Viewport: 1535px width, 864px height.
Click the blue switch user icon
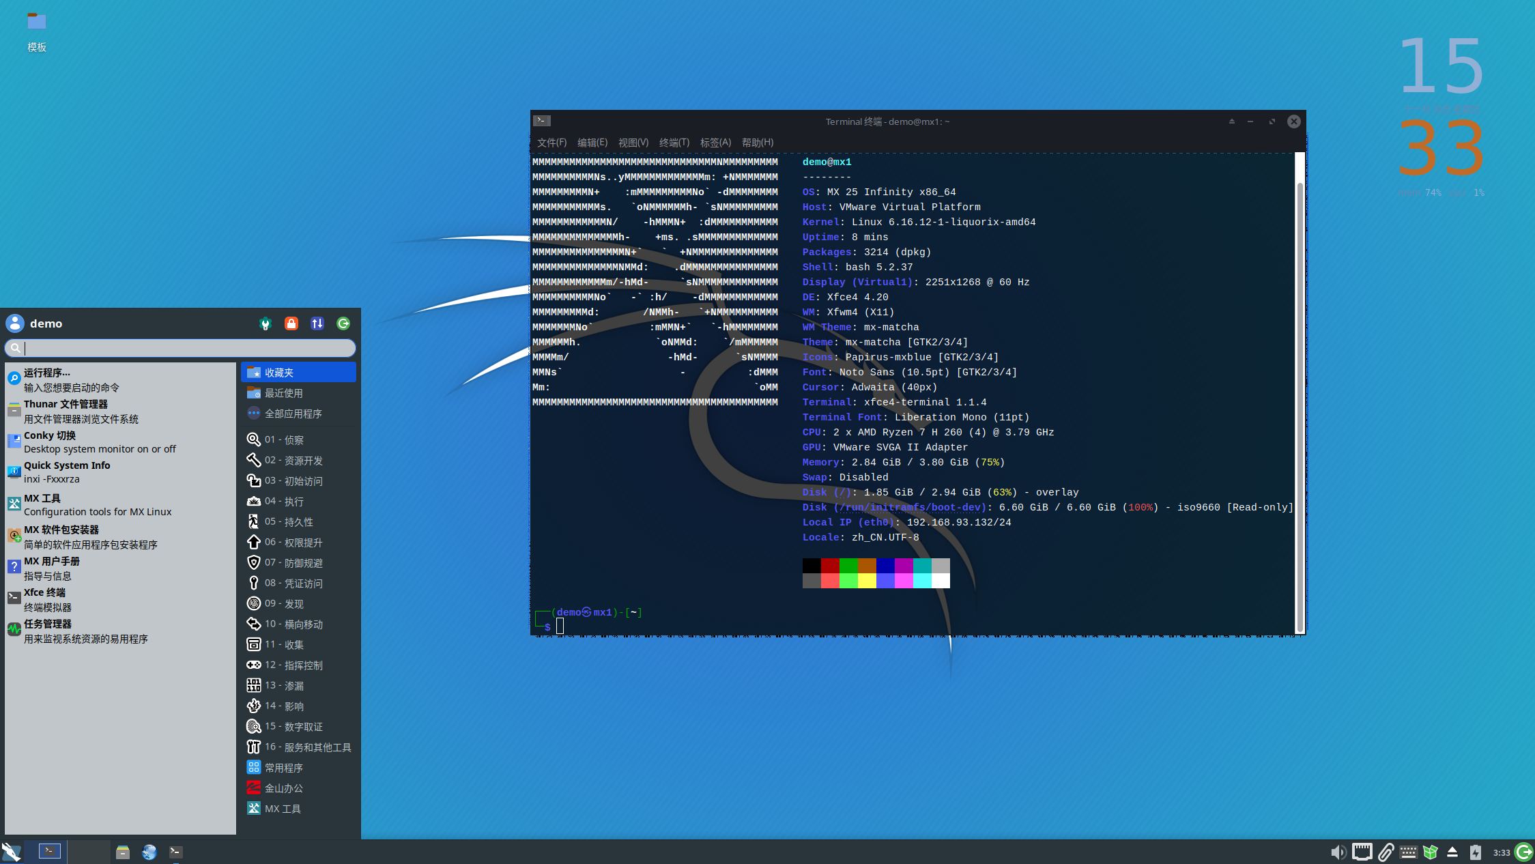[x=317, y=323]
